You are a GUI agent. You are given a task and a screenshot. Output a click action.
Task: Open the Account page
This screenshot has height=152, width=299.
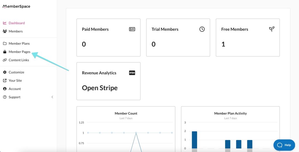click(x=15, y=89)
